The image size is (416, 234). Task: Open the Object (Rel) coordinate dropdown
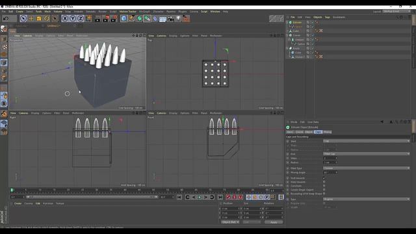[x=230, y=222]
